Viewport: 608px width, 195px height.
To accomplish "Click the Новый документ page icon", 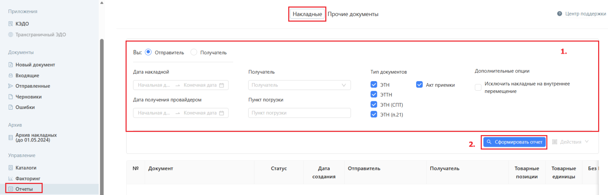I will pyautogui.click(x=11, y=65).
